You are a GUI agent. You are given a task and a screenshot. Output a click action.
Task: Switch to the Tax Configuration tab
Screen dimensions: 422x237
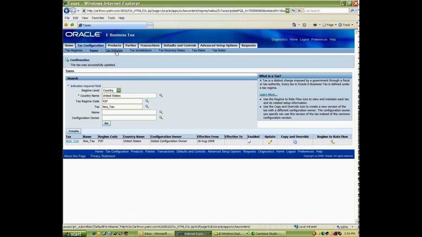tap(90, 45)
